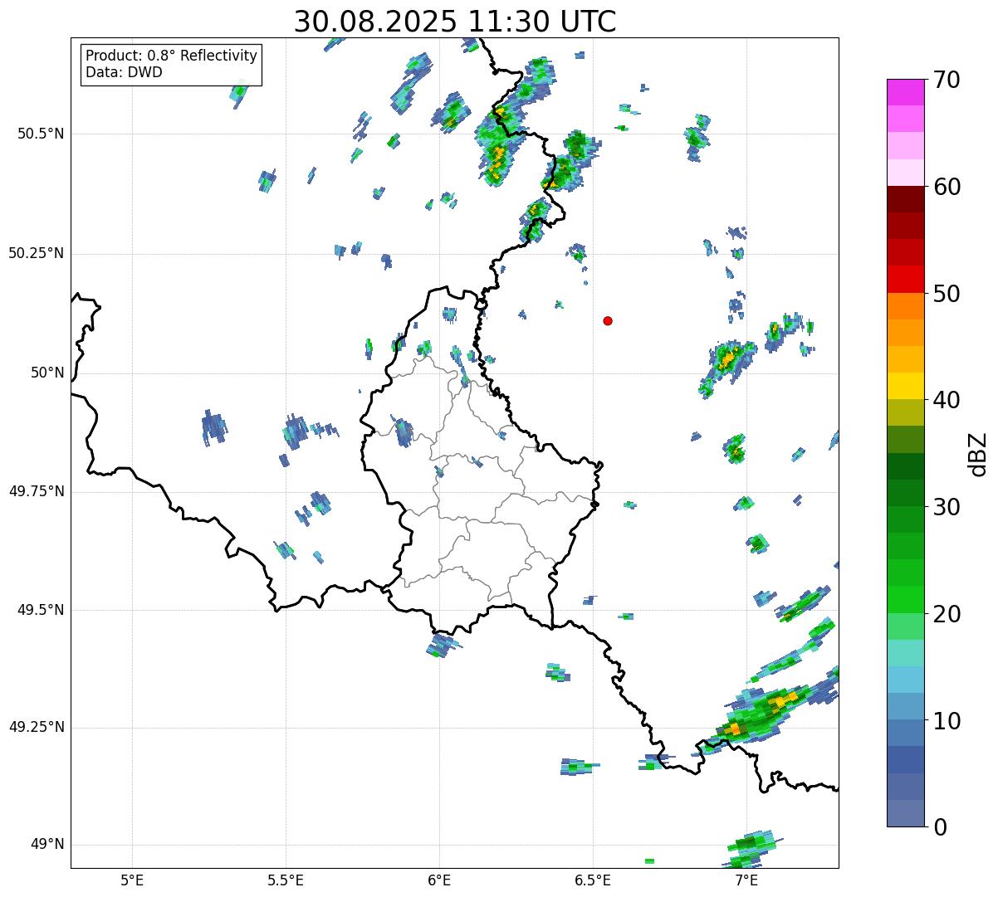Click the yellow colorbar swatch above 40
998x897 pixels.
click(x=905, y=387)
